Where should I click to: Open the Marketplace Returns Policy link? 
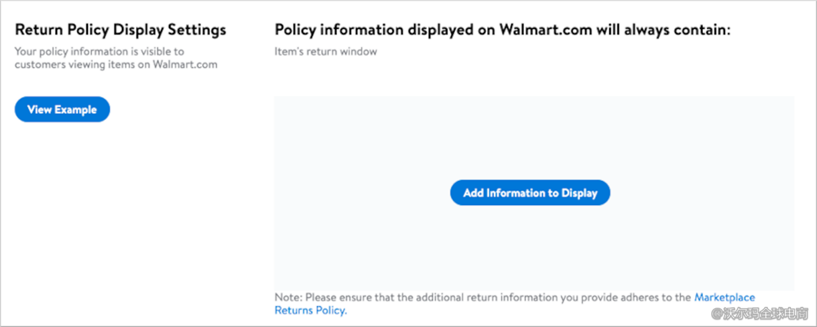(724, 297)
